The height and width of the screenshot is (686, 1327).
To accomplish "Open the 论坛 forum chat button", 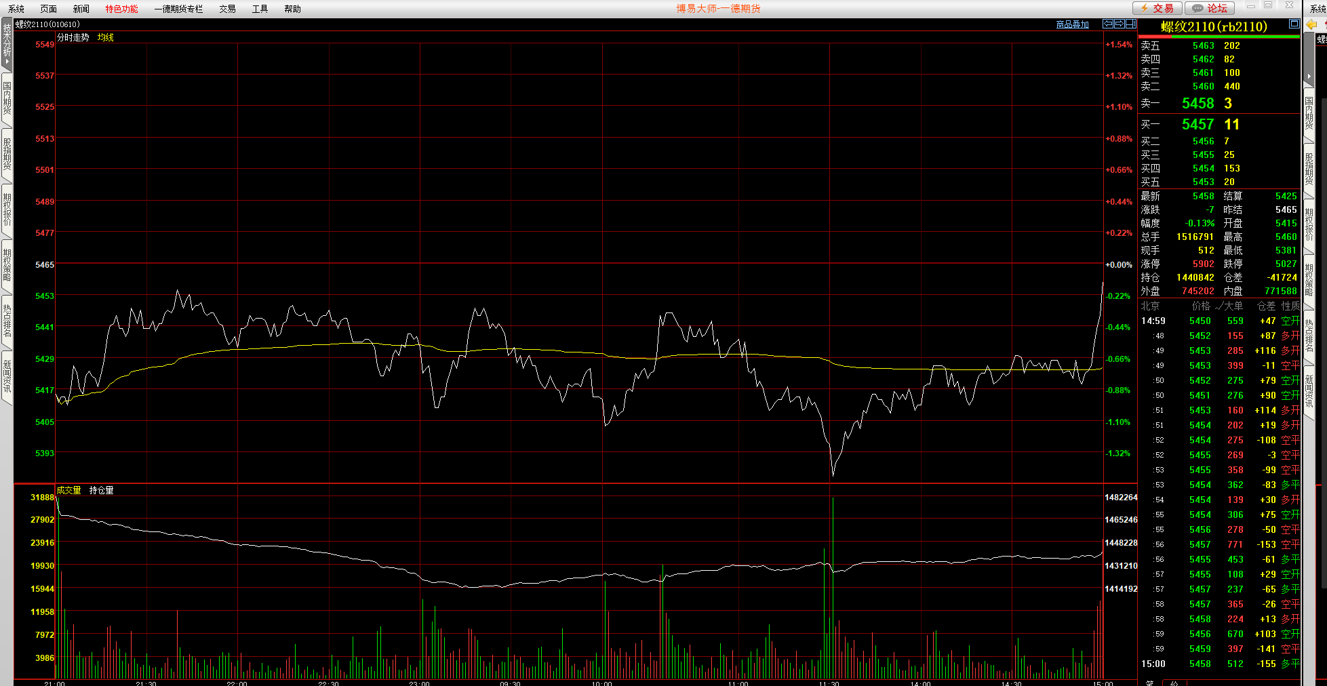I will [x=1210, y=8].
